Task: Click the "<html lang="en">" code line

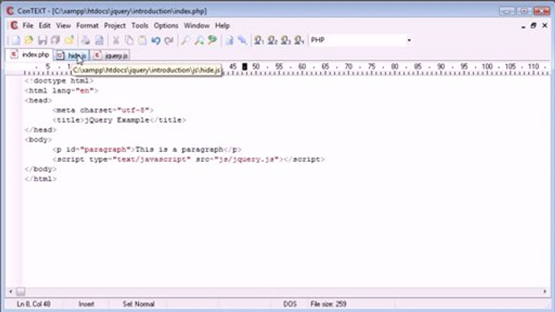Action: (x=62, y=91)
